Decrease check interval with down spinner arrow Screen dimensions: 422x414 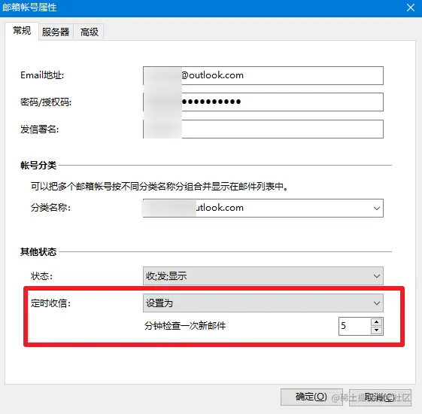pos(377,330)
